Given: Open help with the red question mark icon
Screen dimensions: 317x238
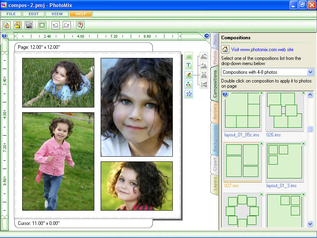Looking at the screenshot, I should [80, 25].
